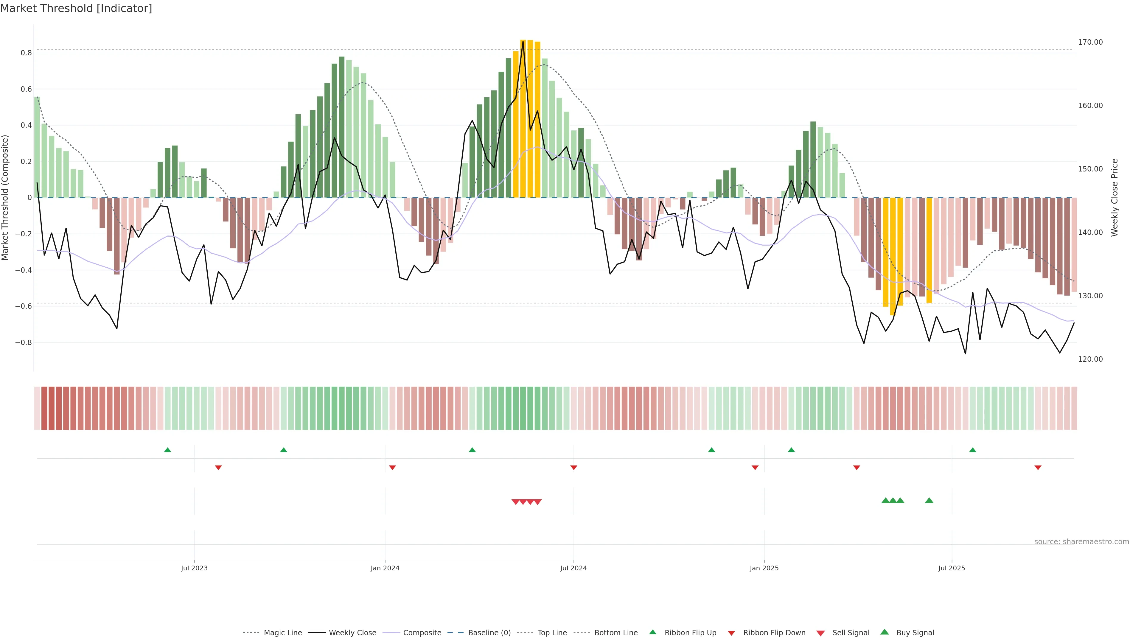Screen dimensions: 1144x643
Task: Click the Market Threshold [Indicator] chart title
Action: [76, 8]
